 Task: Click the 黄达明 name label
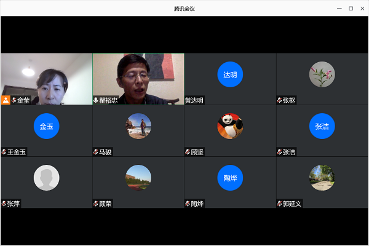[x=194, y=100]
